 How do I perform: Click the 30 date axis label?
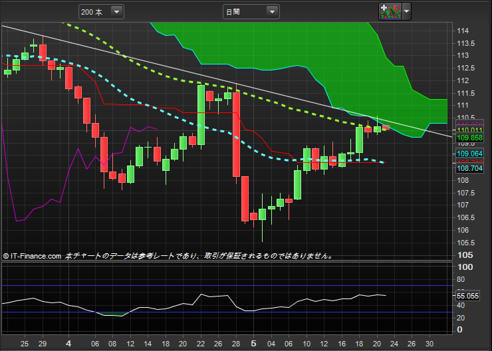(x=430, y=344)
